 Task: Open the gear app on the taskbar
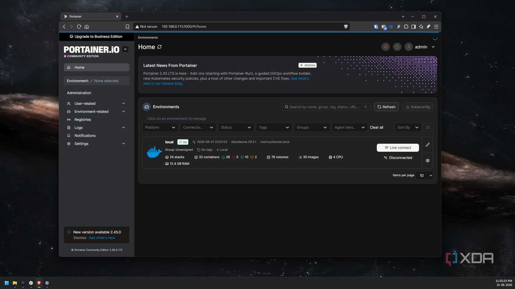point(47,283)
